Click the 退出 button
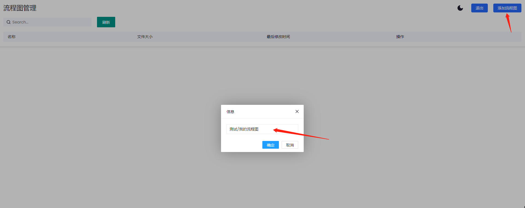Image resolution: width=525 pixels, height=208 pixels. [479, 8]
